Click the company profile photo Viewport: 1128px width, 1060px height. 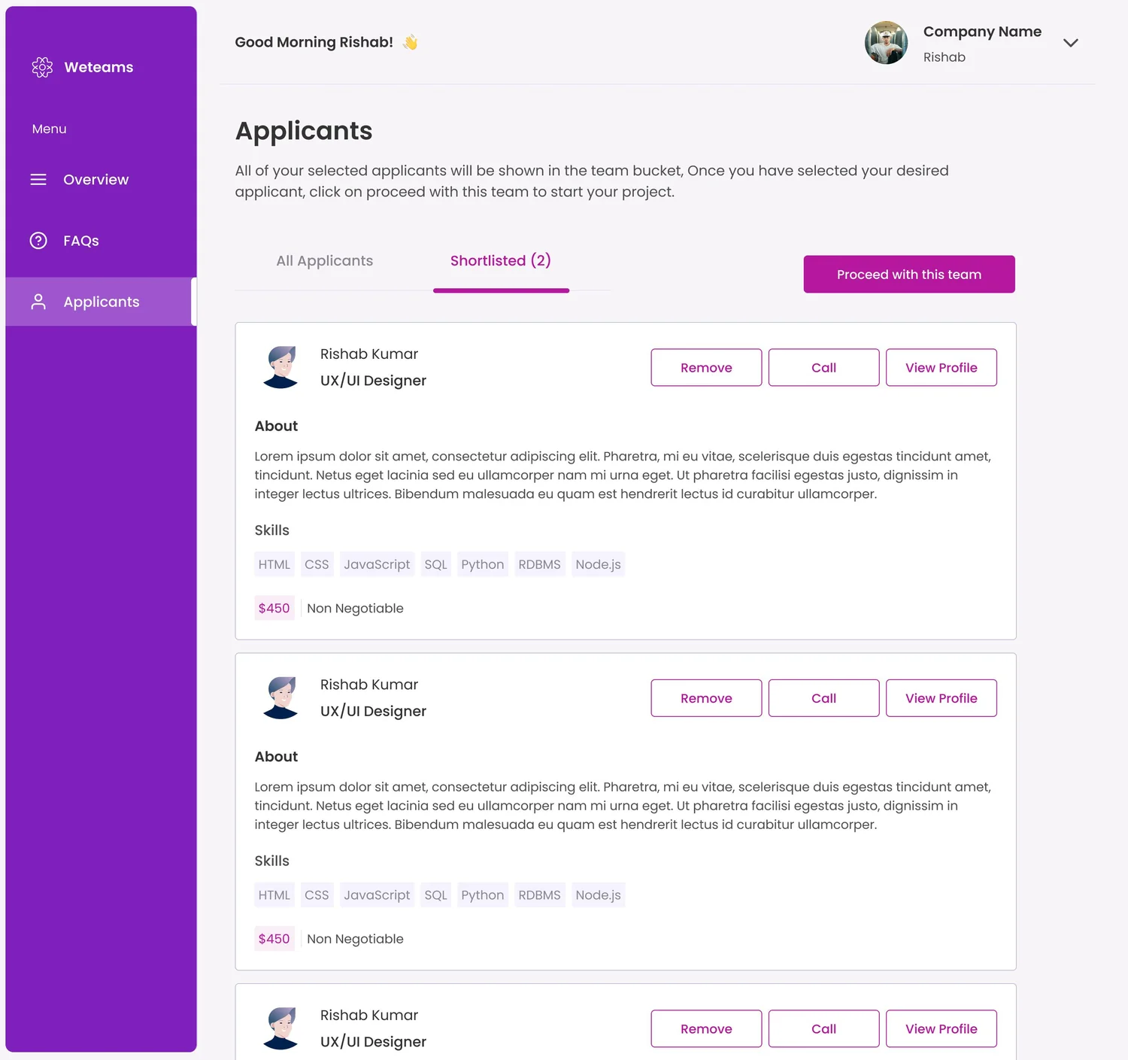pyautogui.click(x=886, y=43)
